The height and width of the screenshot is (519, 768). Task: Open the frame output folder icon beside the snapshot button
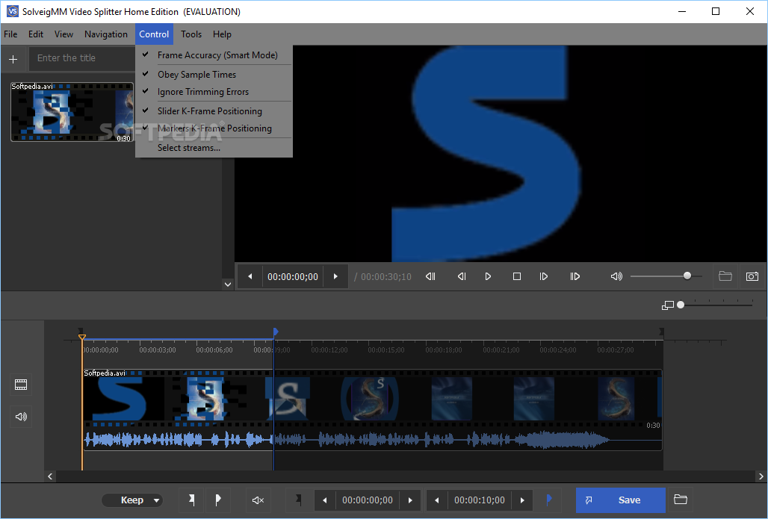(x=725, y=276)
